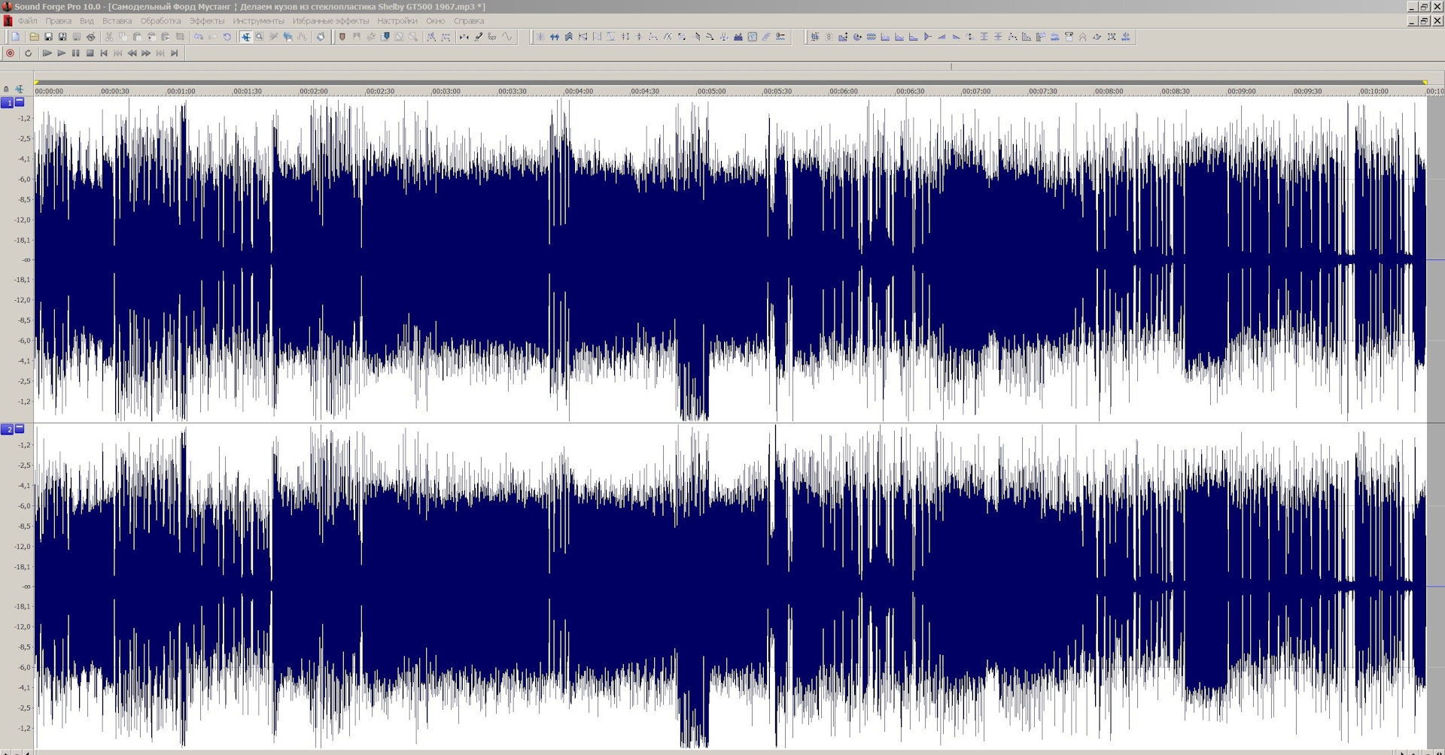Select channel 2 button
1445x755 pixels.
point(7,429)
